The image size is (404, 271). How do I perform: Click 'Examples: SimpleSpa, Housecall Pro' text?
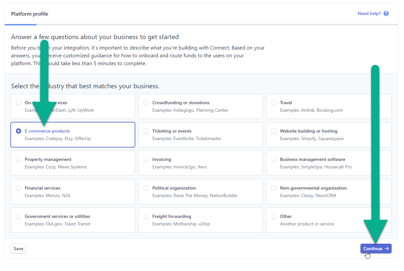pos(316,167)
